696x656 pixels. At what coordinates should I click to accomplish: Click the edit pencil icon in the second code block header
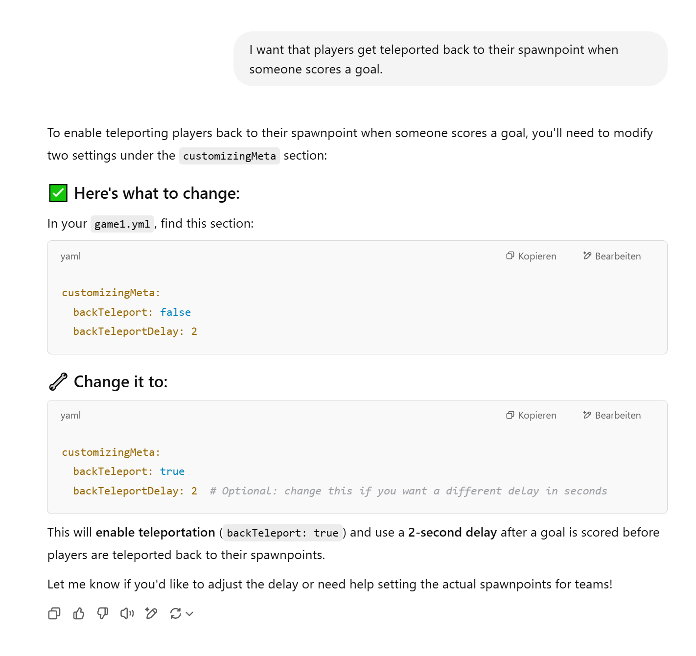[x=587, y=415]
